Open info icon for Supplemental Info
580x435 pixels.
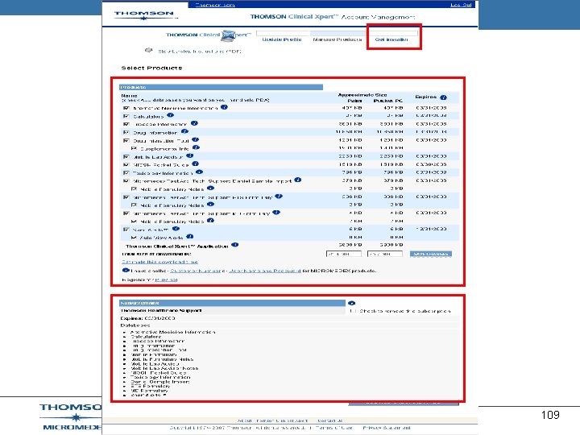(196, 147)
